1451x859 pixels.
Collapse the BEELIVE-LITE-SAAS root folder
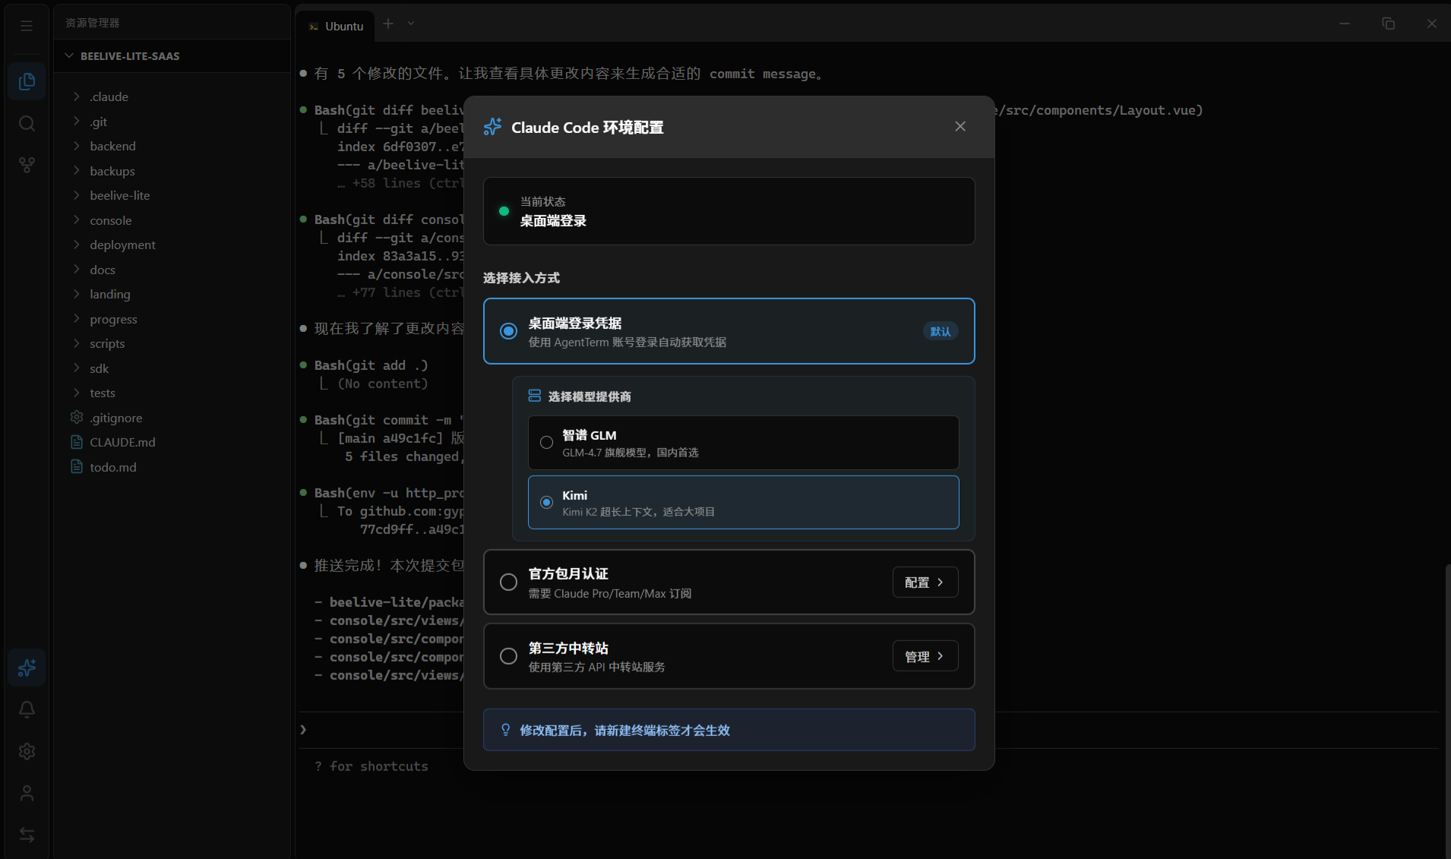[172, 56]
